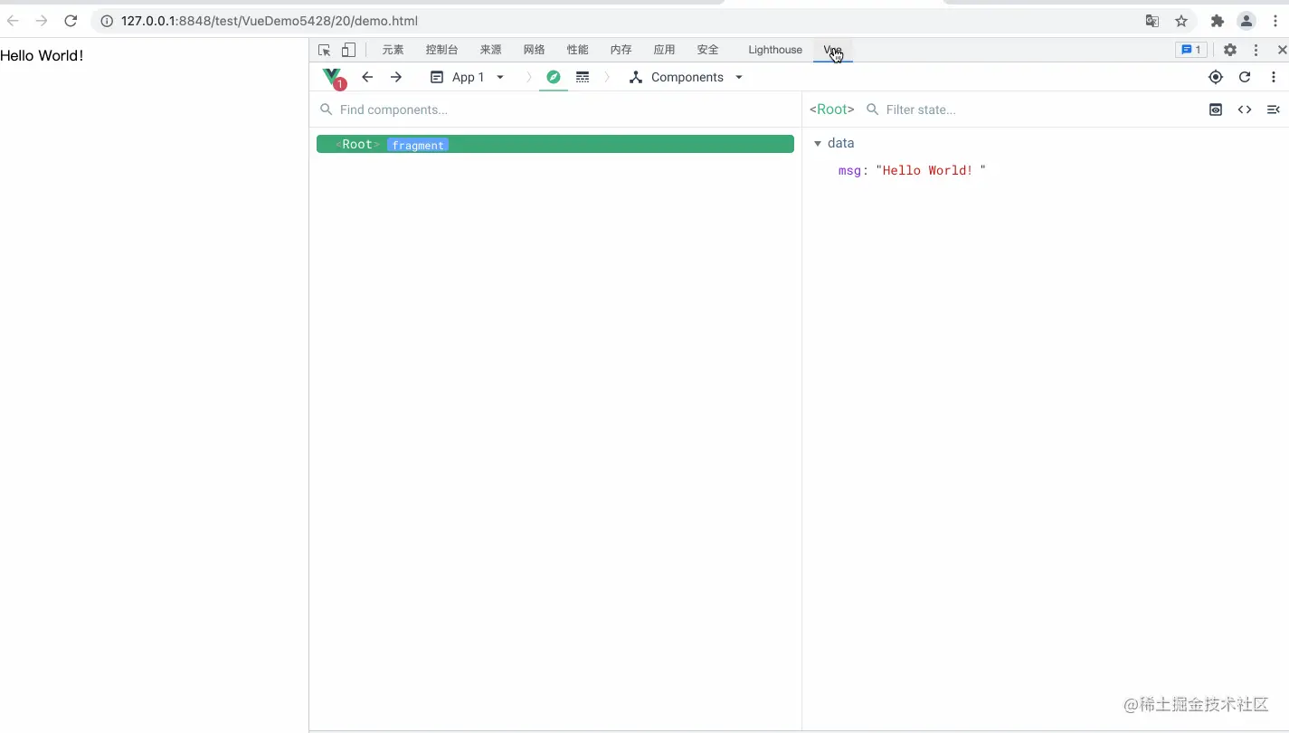Click the msg "Hello World!" value

(x=931, y=170)
